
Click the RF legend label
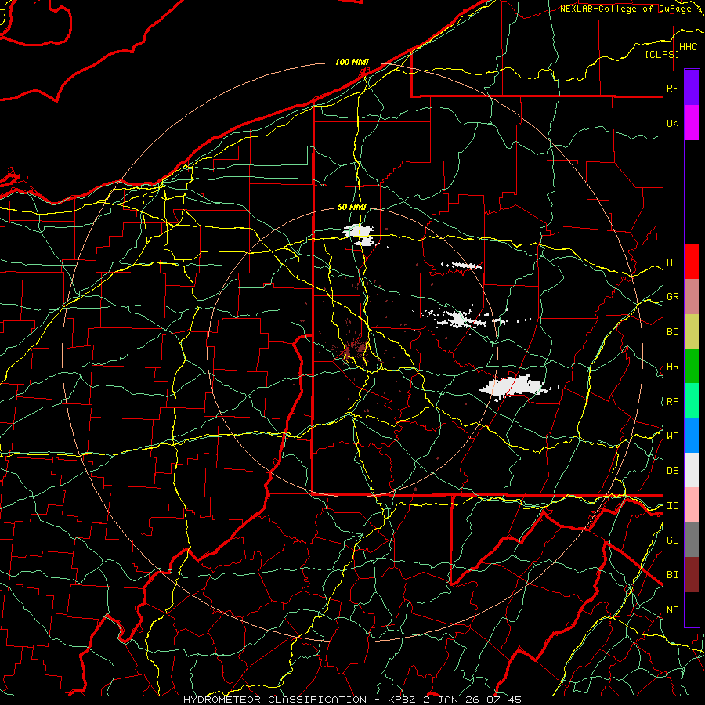point(672,88)
